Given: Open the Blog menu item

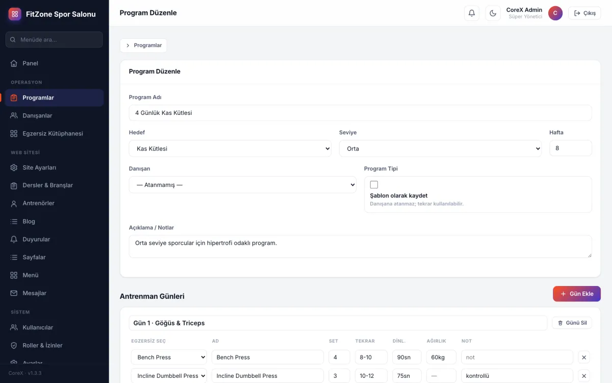Looking at the screenshot, I should click(54, 221).
